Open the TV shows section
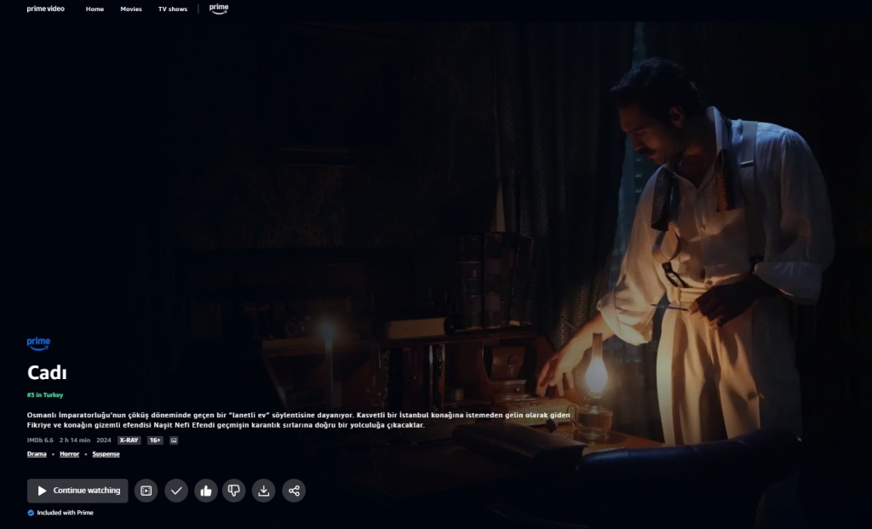 173,9
